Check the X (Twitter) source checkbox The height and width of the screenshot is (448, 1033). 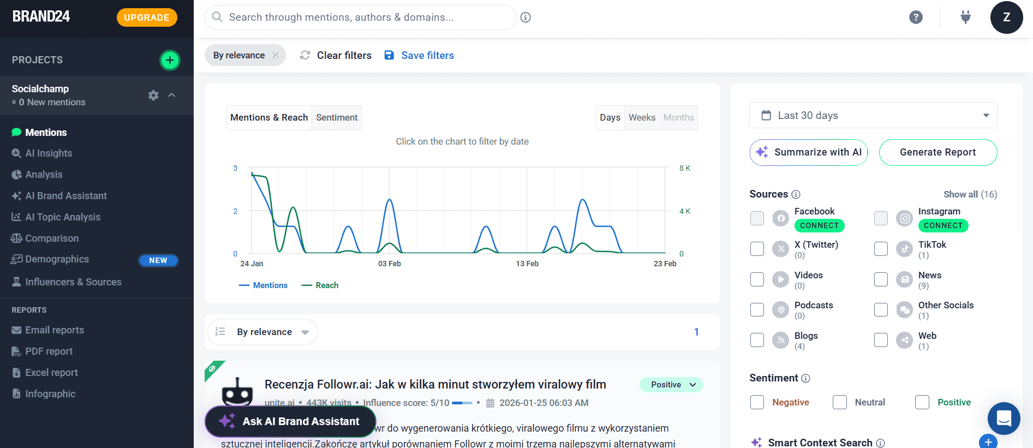coord(757,249)
